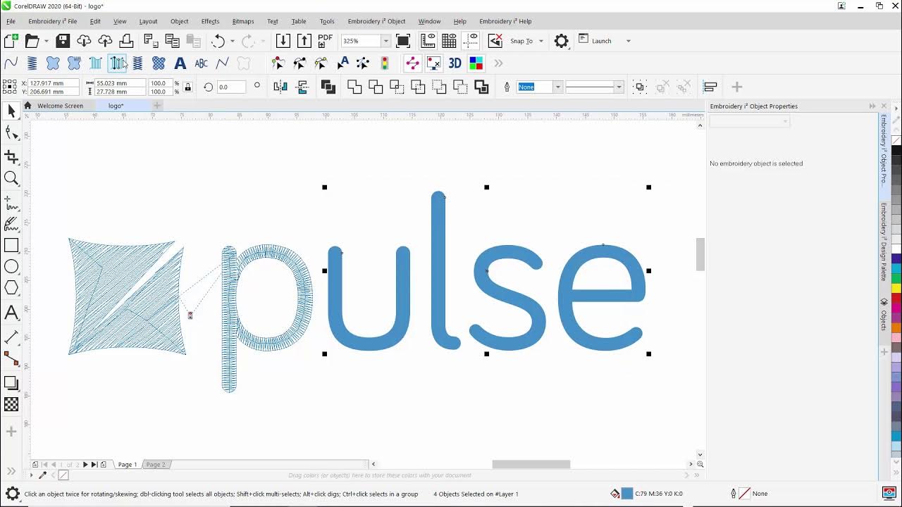Click the Save floppy disk icon
Image resolution: width=902 pixels, height=507 pixels.
point(63,41)
